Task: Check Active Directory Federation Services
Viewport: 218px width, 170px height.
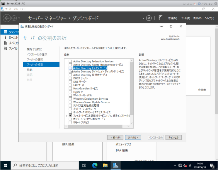Action: (x=70, y=61)
